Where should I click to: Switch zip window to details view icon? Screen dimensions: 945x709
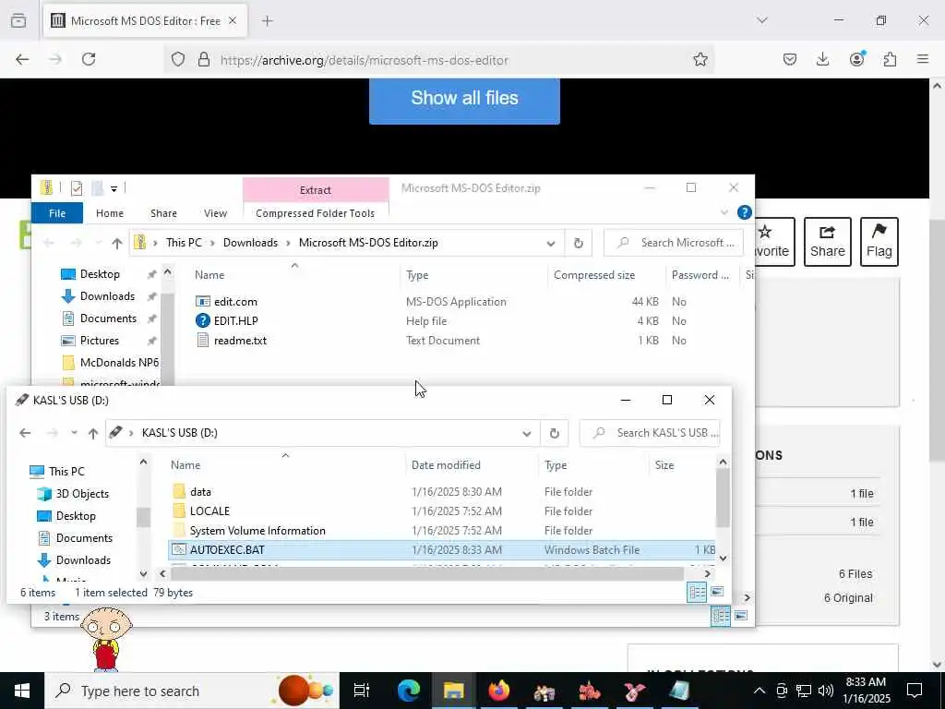coord(720,616)
